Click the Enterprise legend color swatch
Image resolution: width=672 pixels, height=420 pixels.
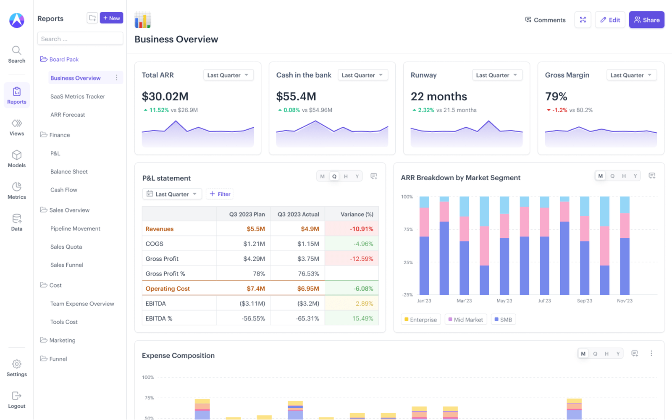tap(407, 319)
